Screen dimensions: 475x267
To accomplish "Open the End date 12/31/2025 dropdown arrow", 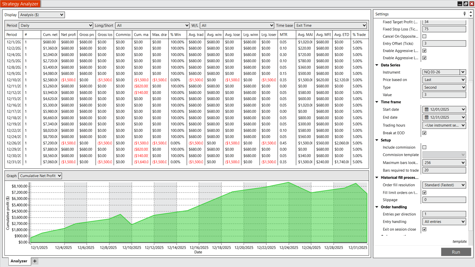I will pos(463,118).
